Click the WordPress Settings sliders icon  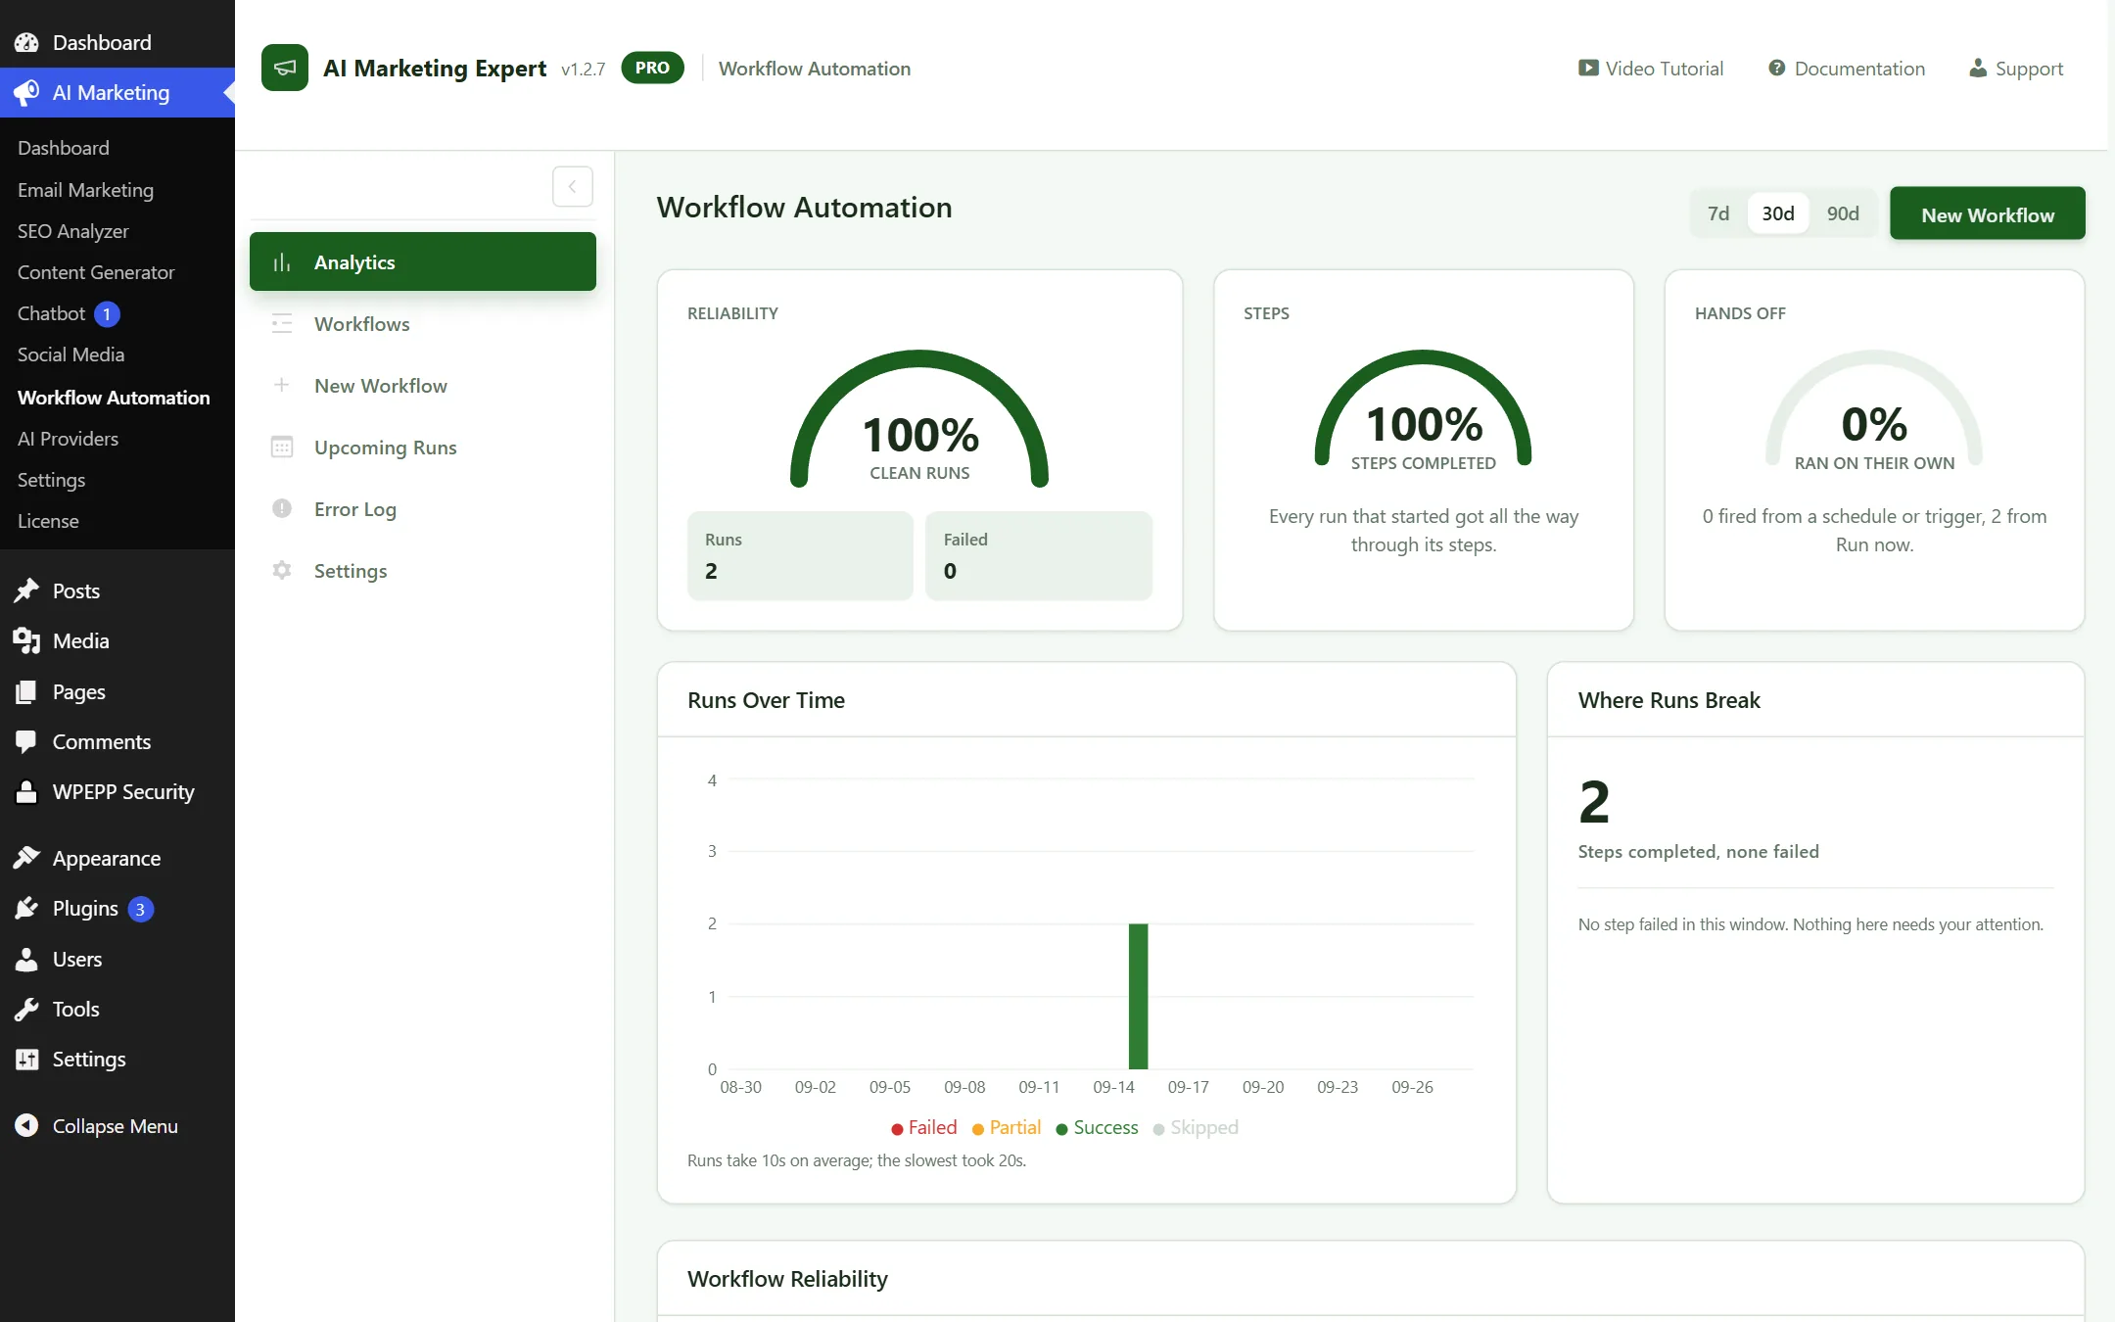click(26, 1059)
